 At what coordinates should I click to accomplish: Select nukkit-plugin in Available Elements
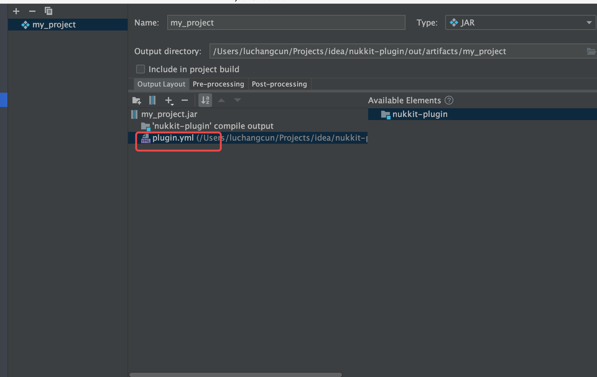click(420, 114)
